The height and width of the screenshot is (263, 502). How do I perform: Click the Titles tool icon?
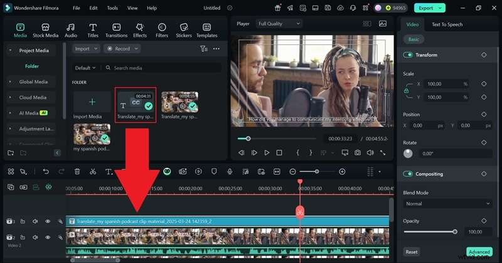pos(93,30)
